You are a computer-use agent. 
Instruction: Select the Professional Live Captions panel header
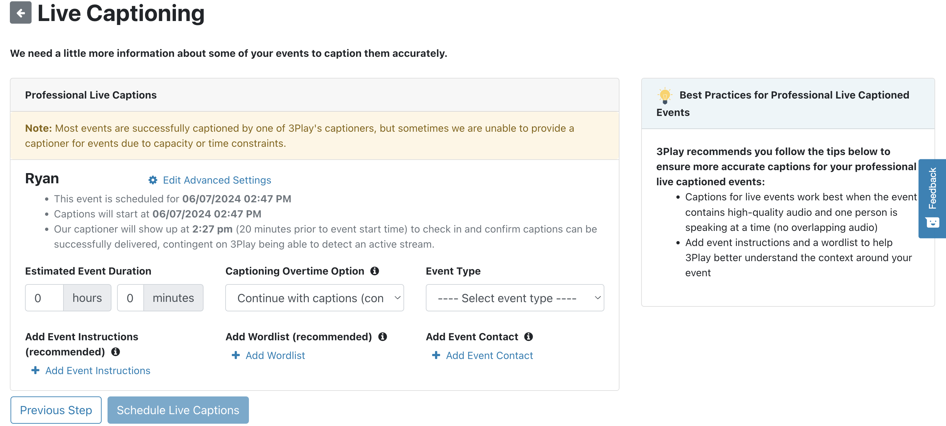tap(91, 95)
